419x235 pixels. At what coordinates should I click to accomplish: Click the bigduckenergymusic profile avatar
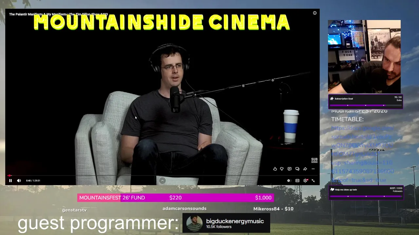(x=194, y=224)
